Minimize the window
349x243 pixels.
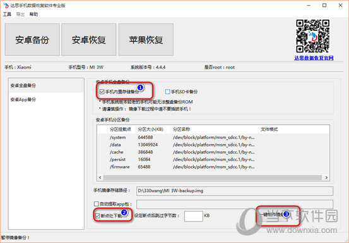click(309, 5)
